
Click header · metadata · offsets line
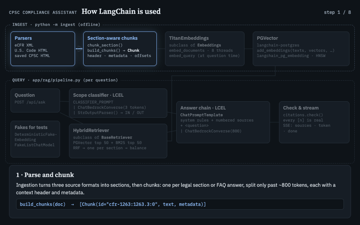119,56
